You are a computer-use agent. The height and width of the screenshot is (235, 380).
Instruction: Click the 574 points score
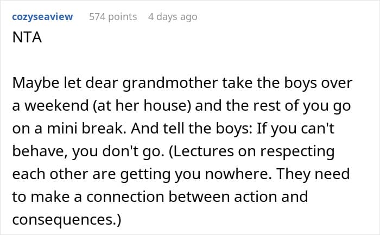coord(113,17)
